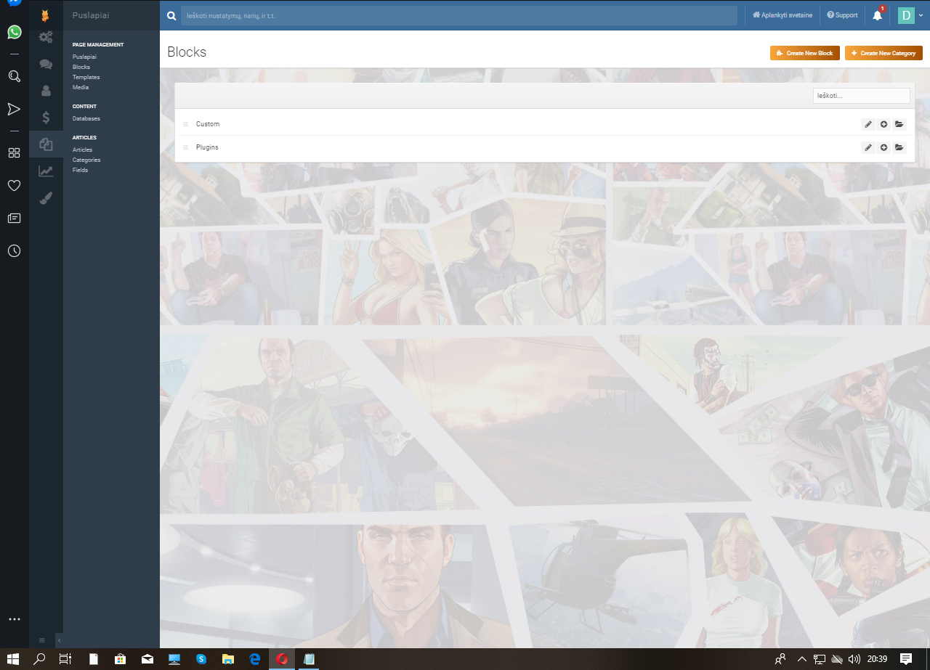Screen dimensions: 930x670
Task: Open Categories under Articles
Action: pos(86,160)
